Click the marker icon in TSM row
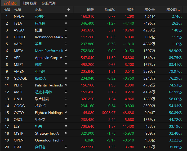 66,147
